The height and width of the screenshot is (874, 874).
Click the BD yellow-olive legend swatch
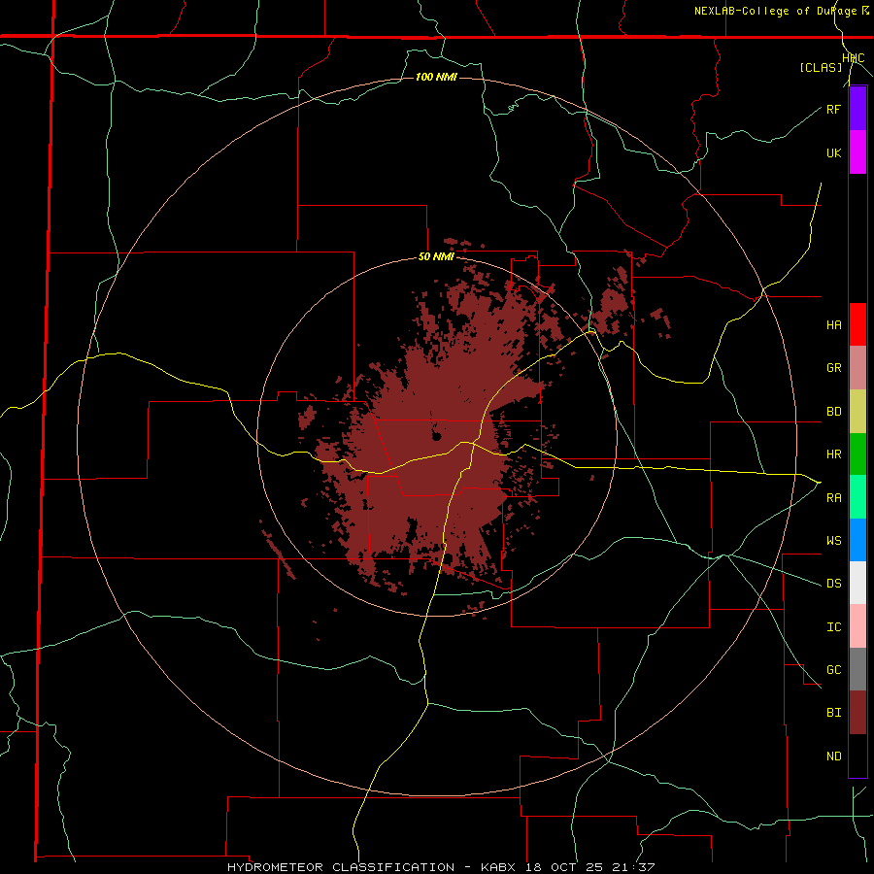pos(857,412)
